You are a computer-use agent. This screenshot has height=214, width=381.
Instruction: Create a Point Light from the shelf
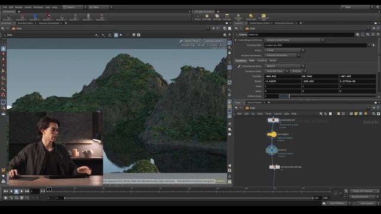207,17
